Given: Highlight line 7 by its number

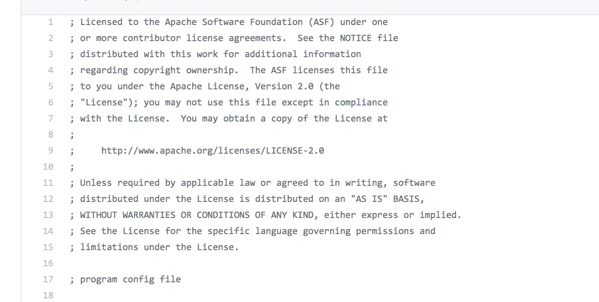Looking at the screenshot, I should pyautogui.click(x=51, y=118).
